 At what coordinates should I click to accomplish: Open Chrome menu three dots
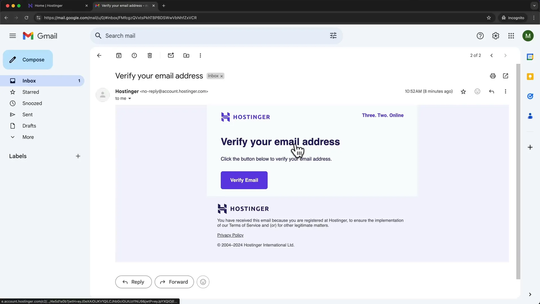534,18
